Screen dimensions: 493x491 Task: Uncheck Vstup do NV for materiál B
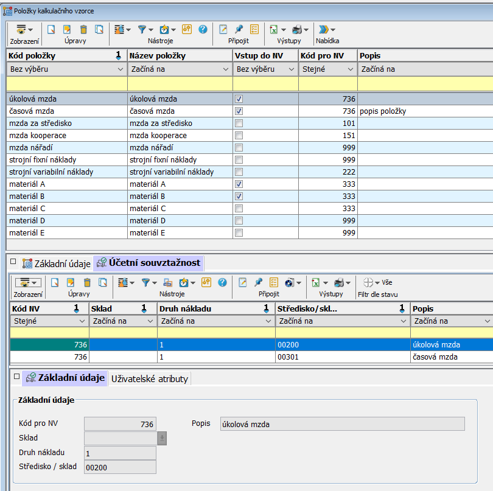point(239,197)
